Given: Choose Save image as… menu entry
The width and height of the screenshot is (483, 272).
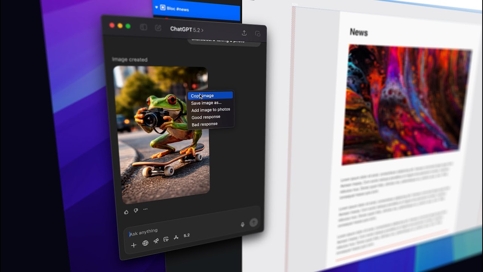Looking at the screenshot, I should [x=206, y=103].
